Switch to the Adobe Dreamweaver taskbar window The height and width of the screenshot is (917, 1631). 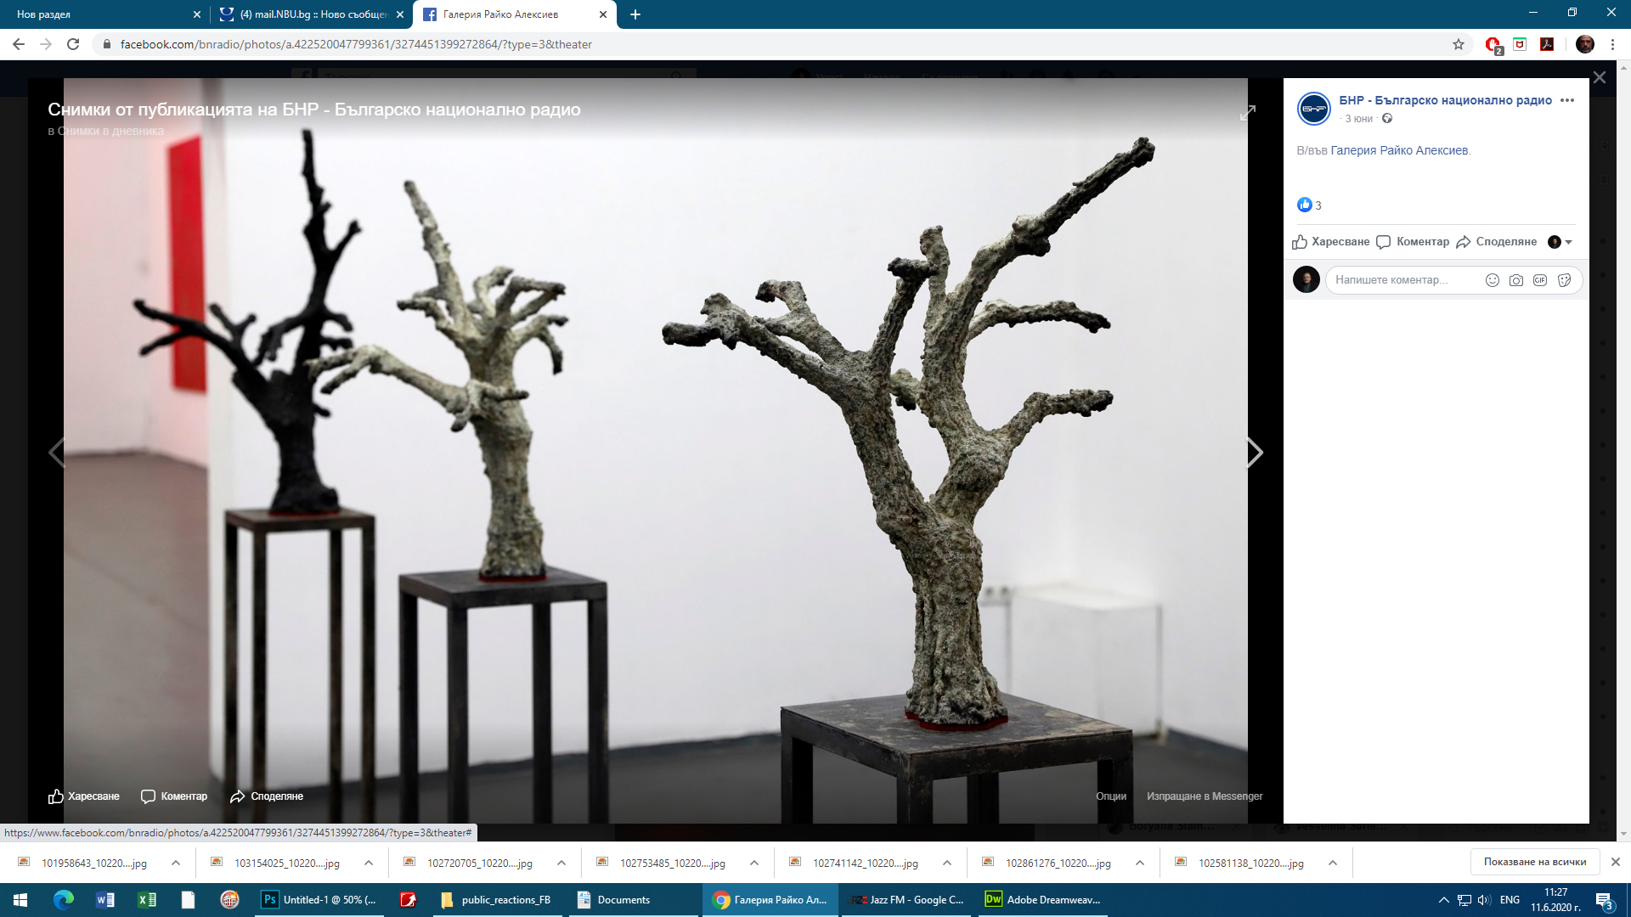point(1043,900)
